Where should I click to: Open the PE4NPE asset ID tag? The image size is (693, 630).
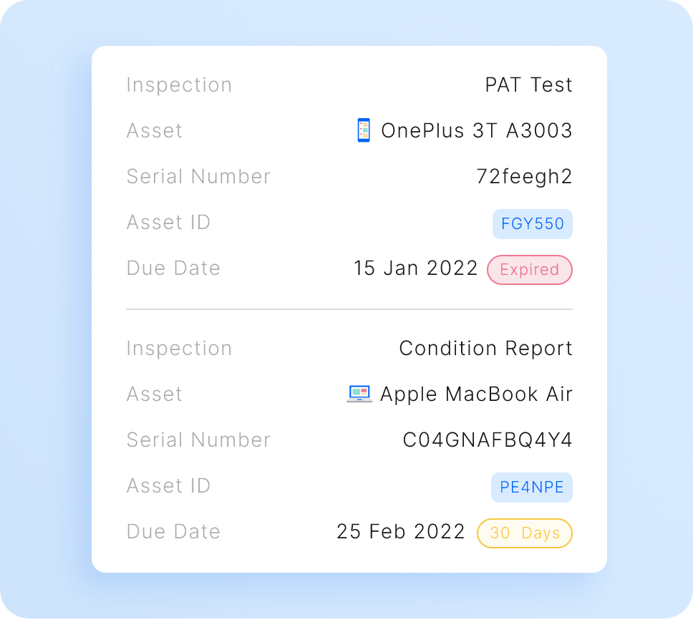coord(532,488)
